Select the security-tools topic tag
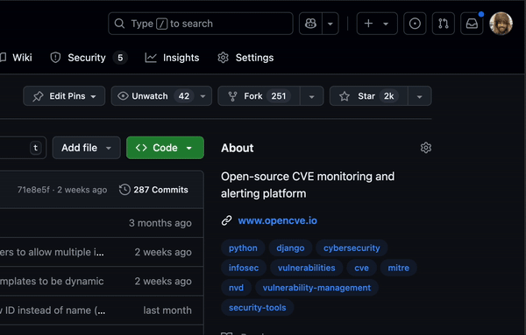This screenshot has width=526, height=335. pyautogui.click(x=257, y=307)
